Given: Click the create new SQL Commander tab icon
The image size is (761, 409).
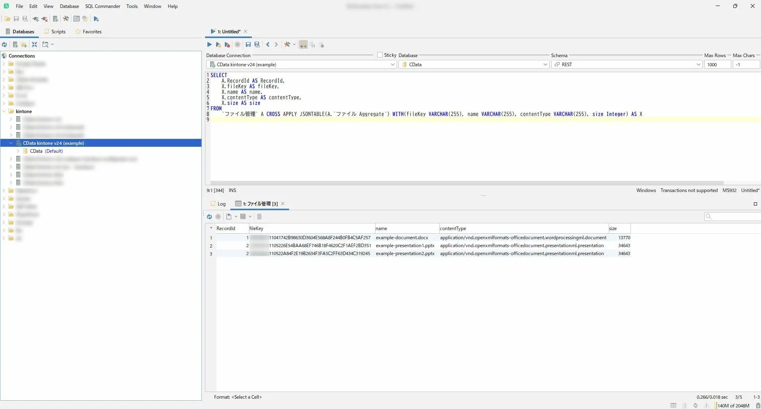Looking at the screenshot, I should [x=96, y=19].
